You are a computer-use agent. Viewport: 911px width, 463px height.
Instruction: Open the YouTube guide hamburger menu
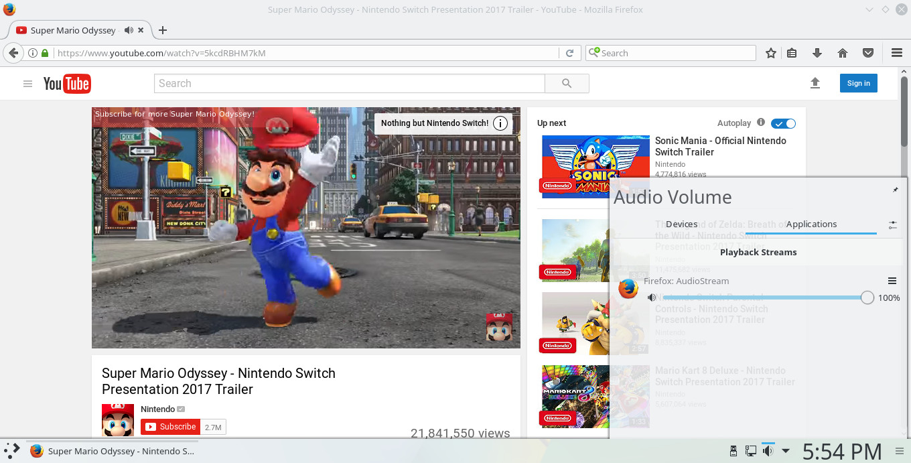point(27,84)
